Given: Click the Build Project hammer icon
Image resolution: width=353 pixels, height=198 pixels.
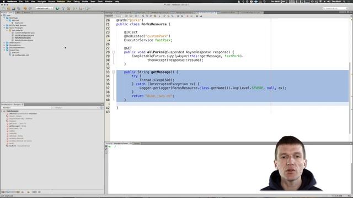Looking at the screenshot, I should [63, 8].
